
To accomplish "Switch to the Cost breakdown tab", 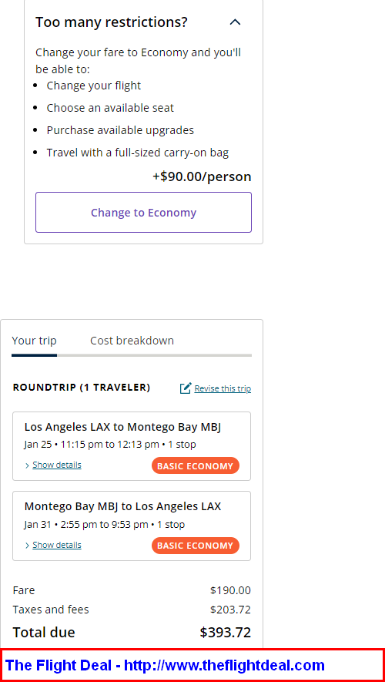I will click(x=132, y=341).
